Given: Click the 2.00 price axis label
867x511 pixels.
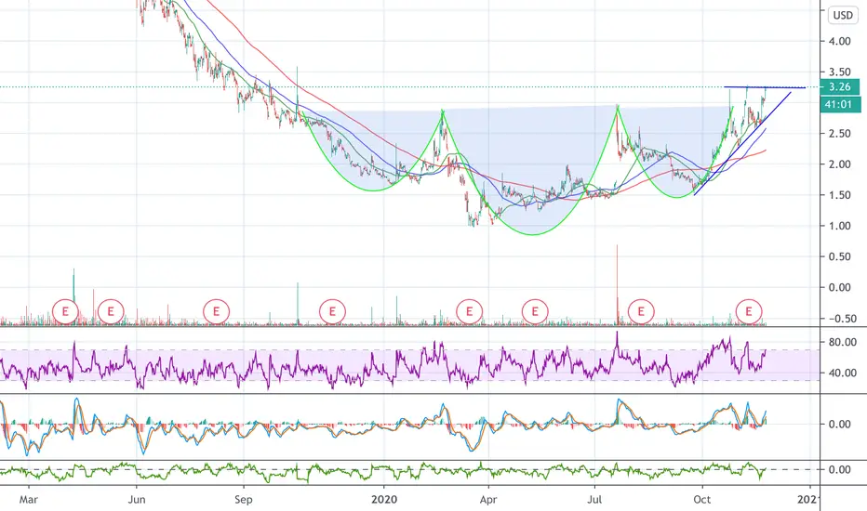Looking at the screenshot, I should point(840,164).
